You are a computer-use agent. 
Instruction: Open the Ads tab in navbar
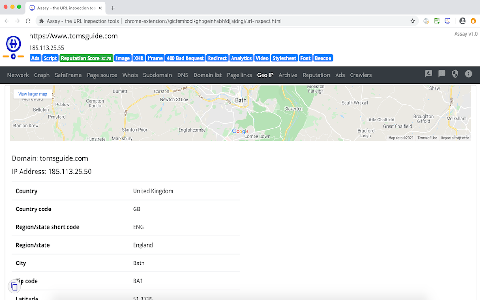click(340, 75)
